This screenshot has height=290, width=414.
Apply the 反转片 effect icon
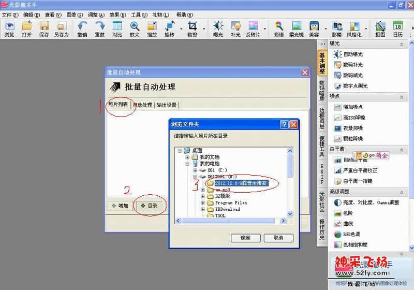point(253,29)
